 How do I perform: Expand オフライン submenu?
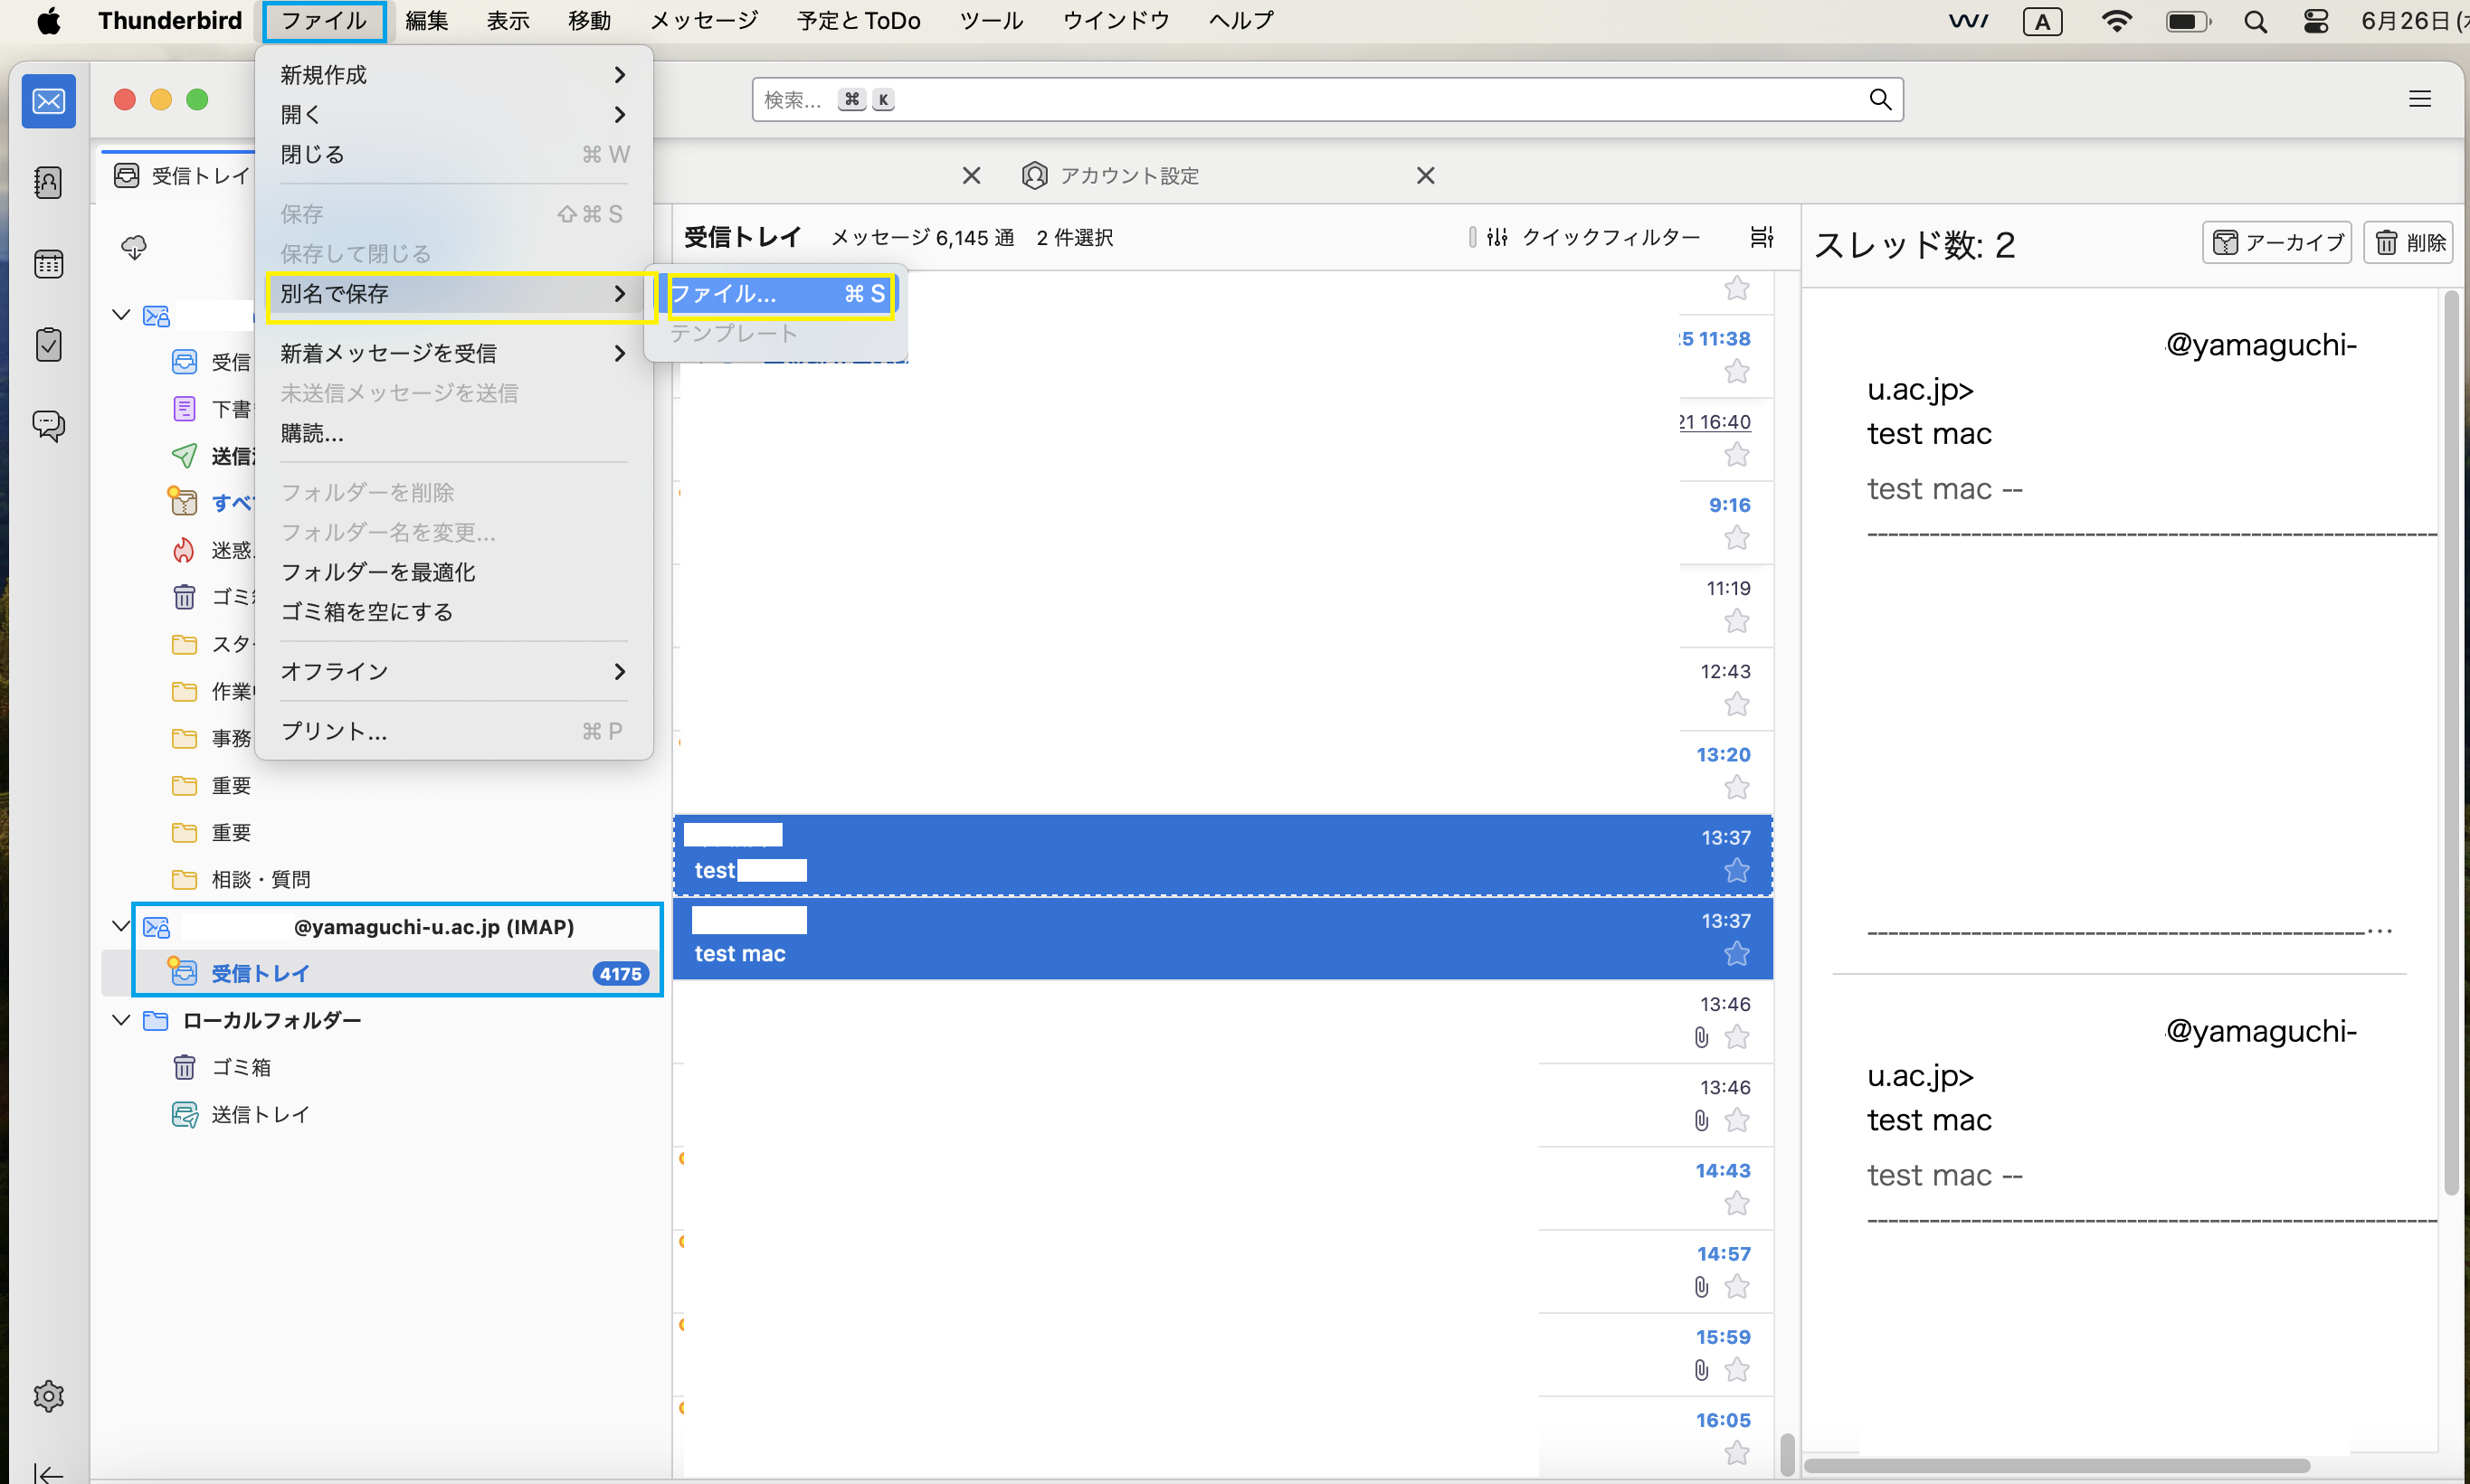click(453, 671)
